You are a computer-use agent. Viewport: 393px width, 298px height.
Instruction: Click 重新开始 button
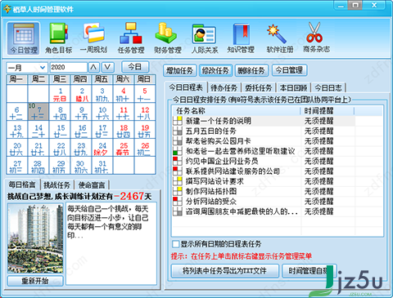point(35,281)
